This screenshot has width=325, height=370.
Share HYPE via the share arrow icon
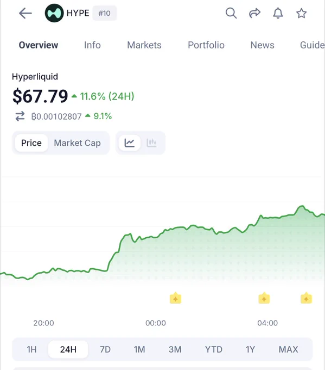coord(254,13)
